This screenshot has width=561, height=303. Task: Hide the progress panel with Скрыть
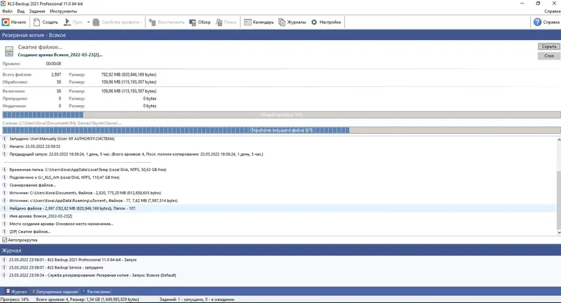[x=549, y=46]
